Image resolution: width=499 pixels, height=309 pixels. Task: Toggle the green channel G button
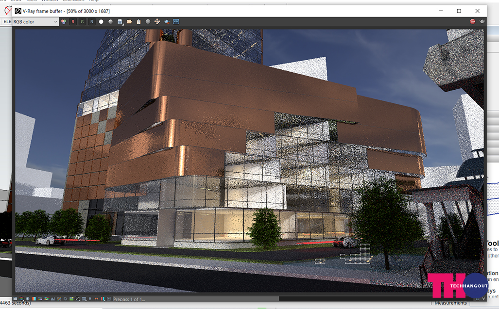[x=82, y=22]
